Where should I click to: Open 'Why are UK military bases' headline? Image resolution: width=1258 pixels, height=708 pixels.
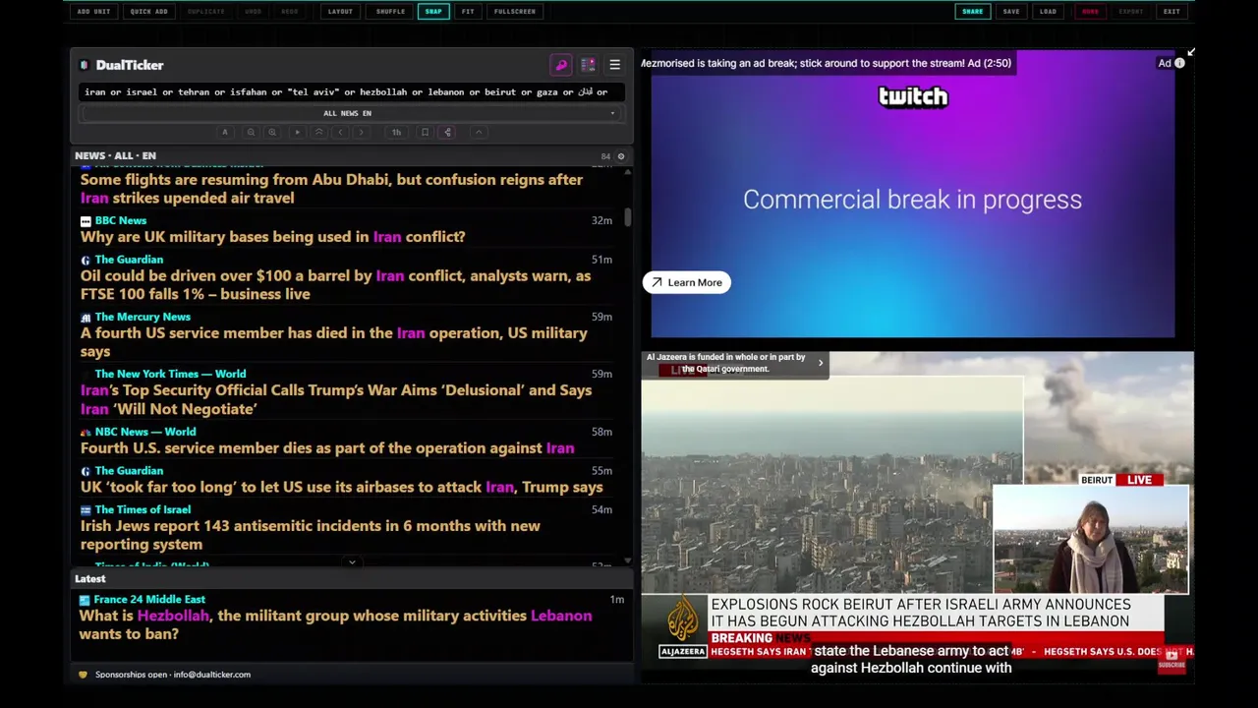click(272, 237)
